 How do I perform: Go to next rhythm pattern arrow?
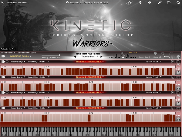click(x=101, y=57)
